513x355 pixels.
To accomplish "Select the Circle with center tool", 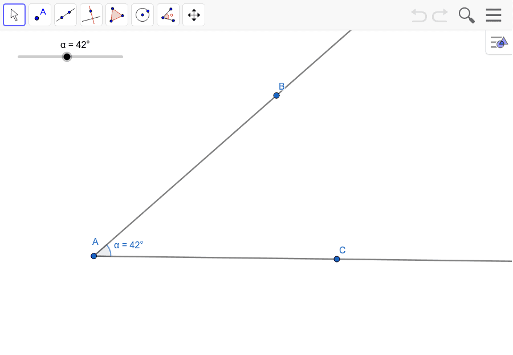I will pyautogui.click(x=142, y=15).
